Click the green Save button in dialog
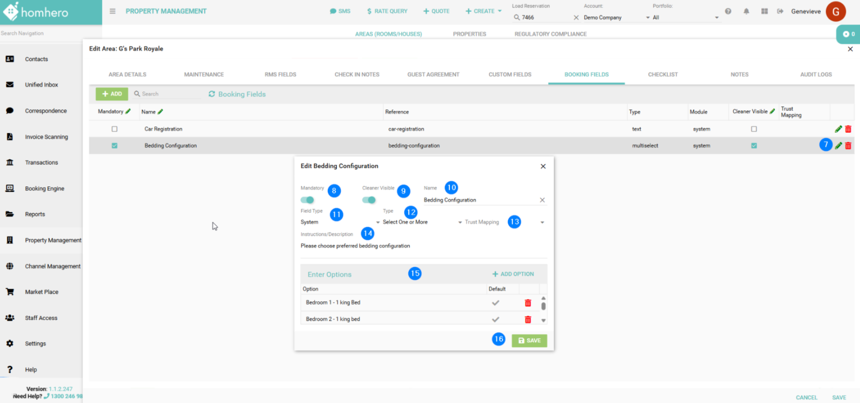This screenshot has width=860, height=403. coord(529,341)
